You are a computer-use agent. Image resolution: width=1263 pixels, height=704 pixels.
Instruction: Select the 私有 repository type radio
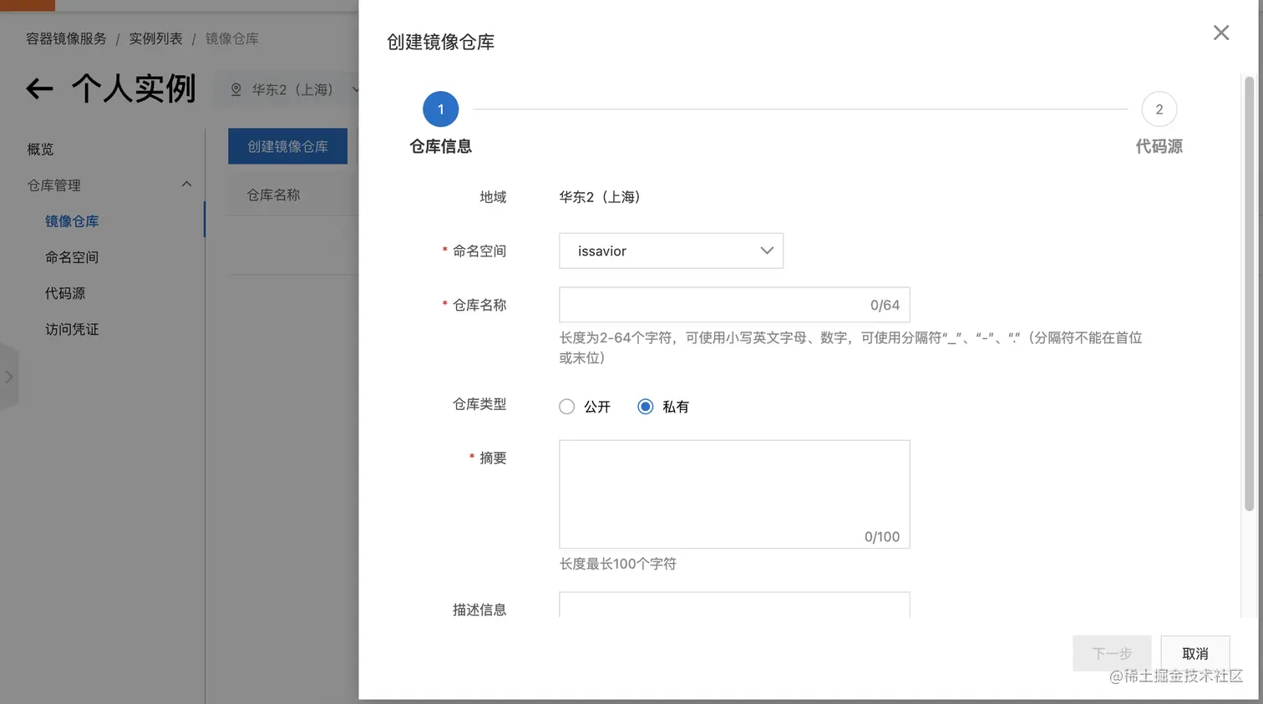[x=646, y=407]
